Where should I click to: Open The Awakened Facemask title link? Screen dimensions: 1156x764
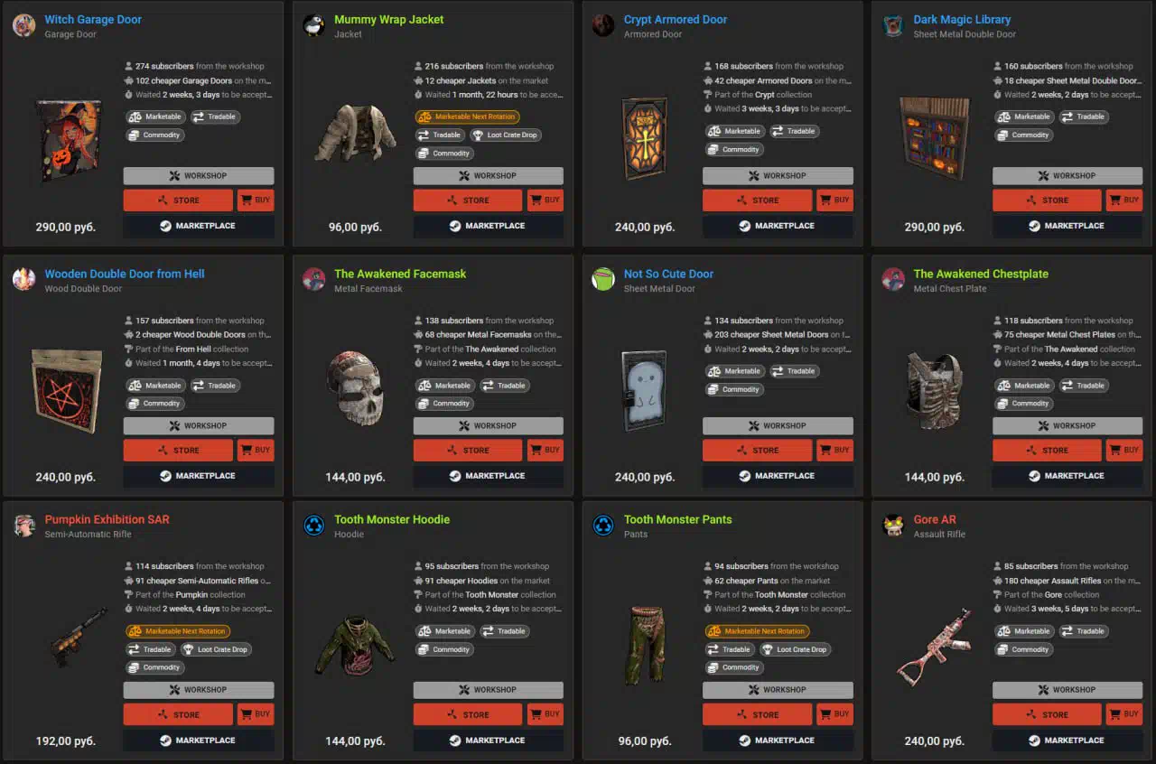click(400, 274)
